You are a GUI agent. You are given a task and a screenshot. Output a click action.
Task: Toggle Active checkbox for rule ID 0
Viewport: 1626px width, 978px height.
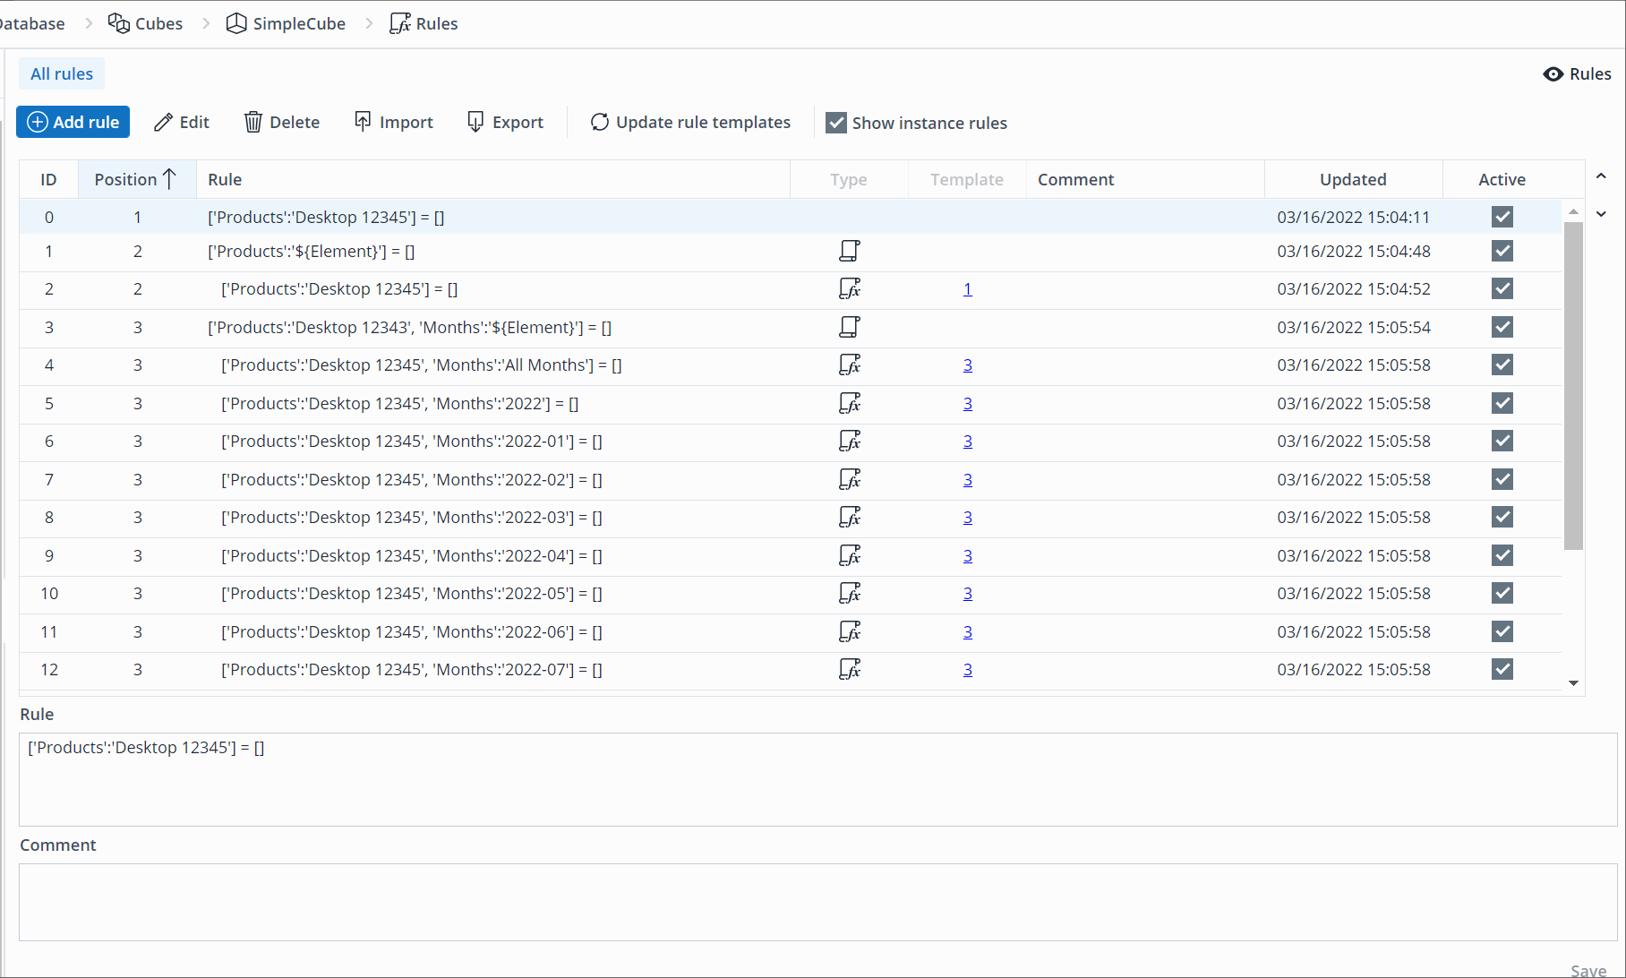pos(1502,217)
